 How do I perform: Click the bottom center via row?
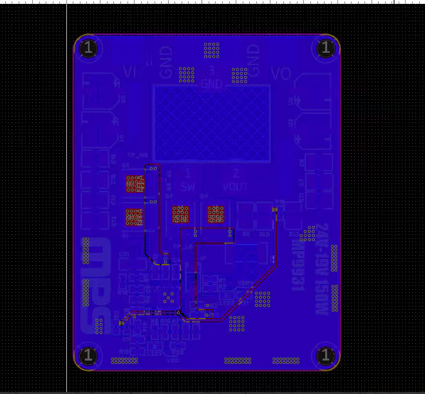238,361
